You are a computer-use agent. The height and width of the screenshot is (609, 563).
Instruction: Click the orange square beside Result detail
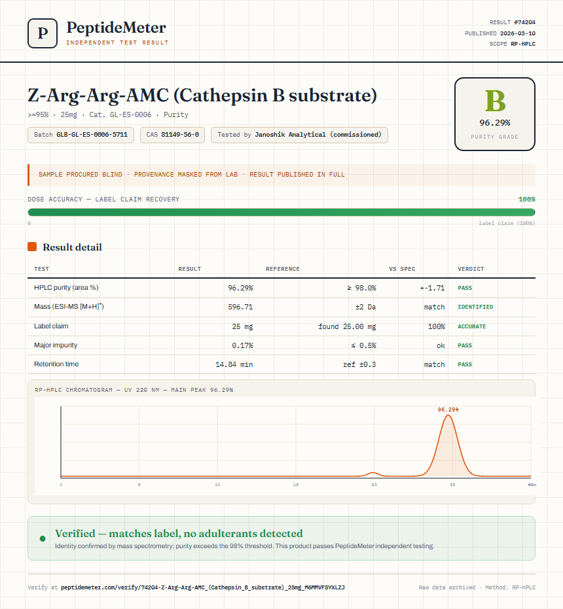click(x=32, y=247)
